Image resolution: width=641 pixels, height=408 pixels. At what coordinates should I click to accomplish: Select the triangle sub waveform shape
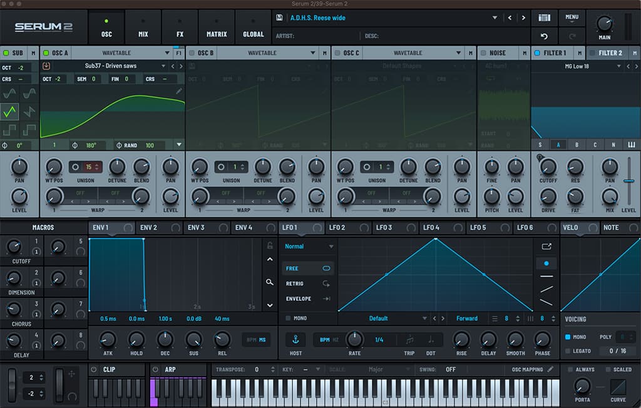pos(9,111)
